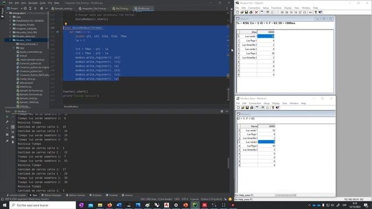Open Functions menu in Modbus Poll
Screen dimensions: 372x209
[277, 8]
